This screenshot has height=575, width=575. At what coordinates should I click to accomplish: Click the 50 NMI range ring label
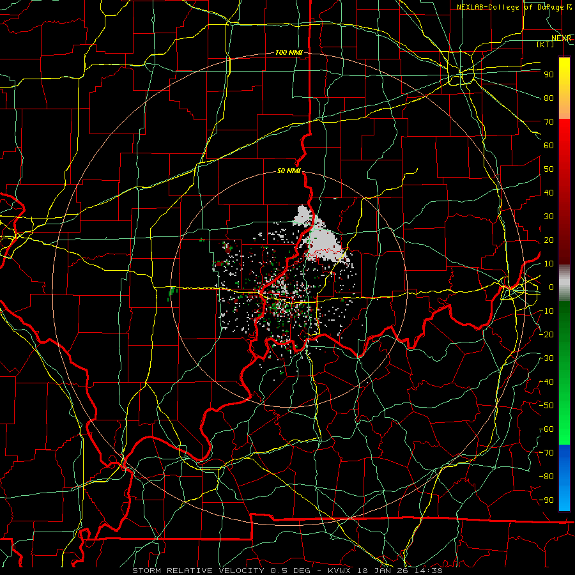289,171
